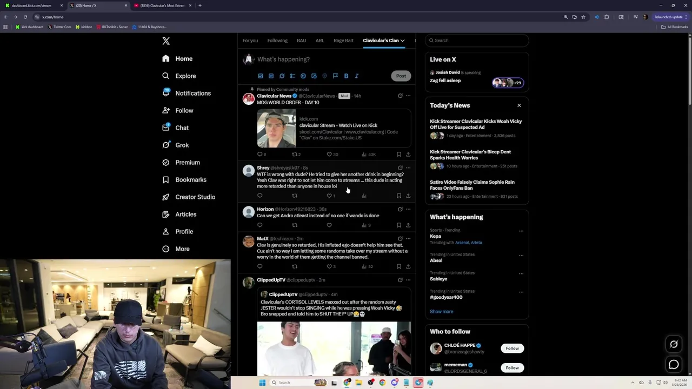Open the Follow sidebar item
This screenshot has height=389, width=692.
[177, 110]
